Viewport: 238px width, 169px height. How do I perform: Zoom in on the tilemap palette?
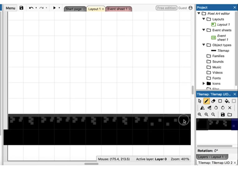point(200,114)
